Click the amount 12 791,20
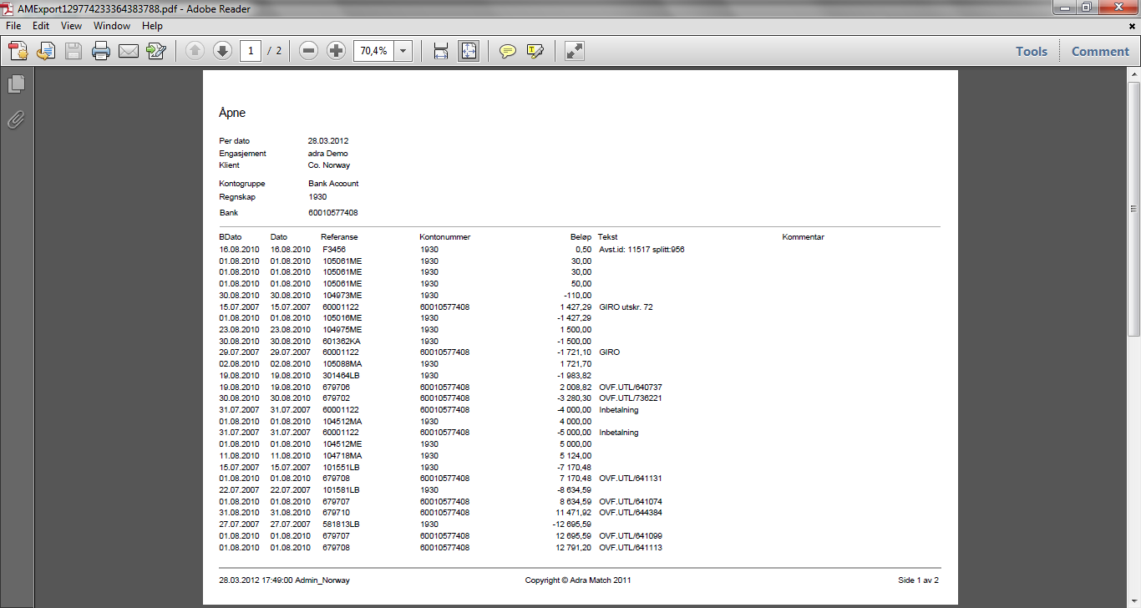The image size is (1141, 608). click(x=574, y=547)
